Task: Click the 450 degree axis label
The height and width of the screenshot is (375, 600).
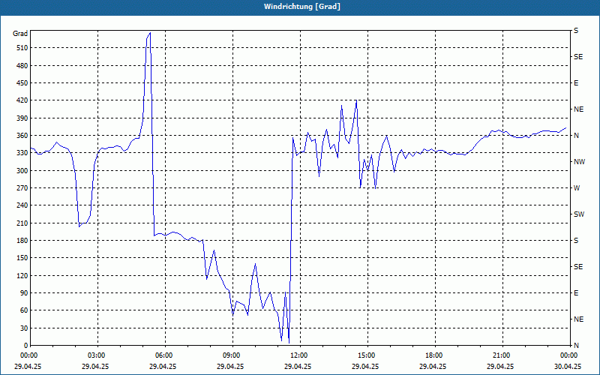Action: click(x=22, y=83)
